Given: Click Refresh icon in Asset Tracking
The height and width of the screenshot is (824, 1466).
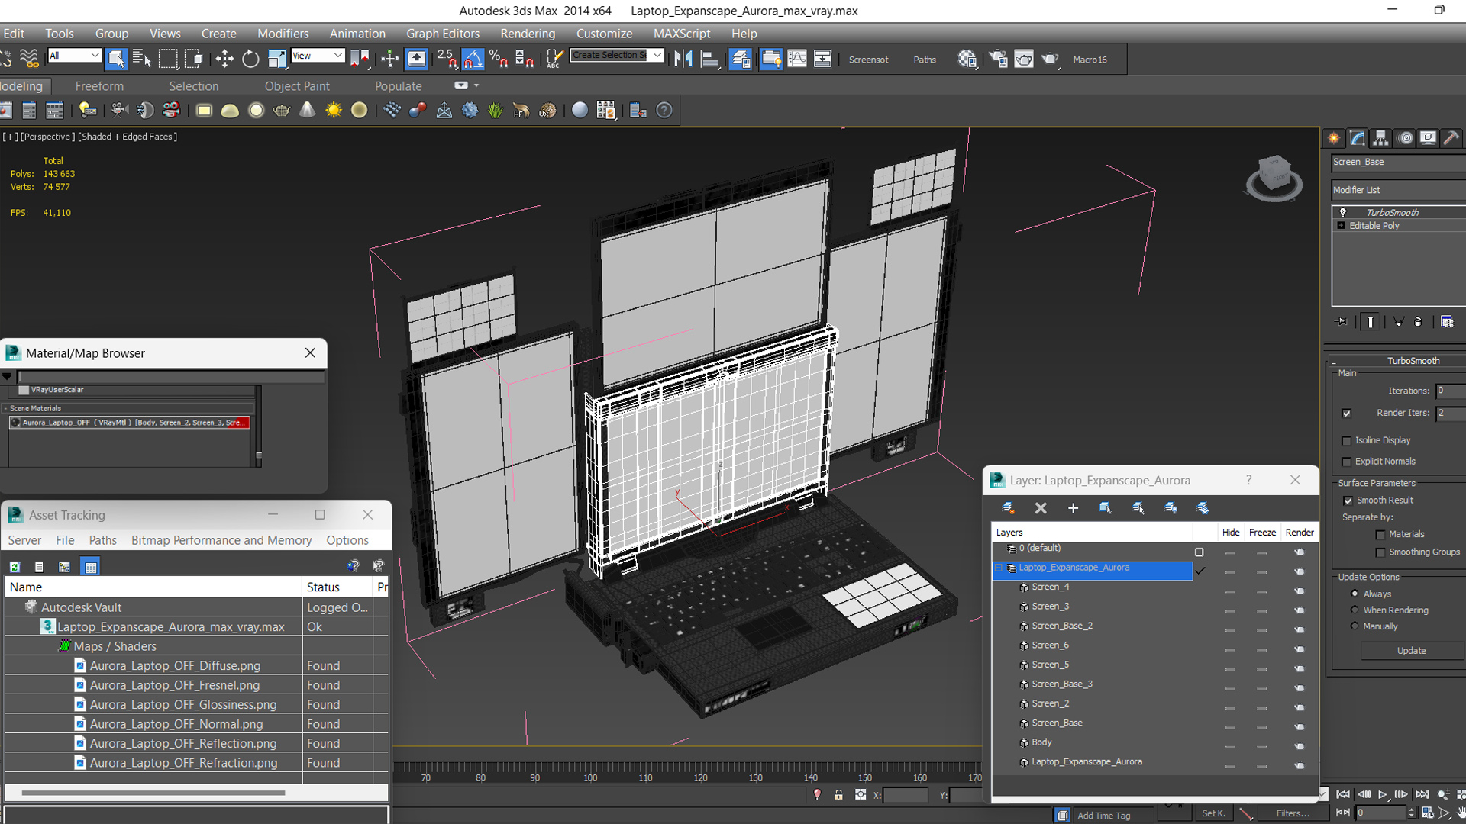Looking at the screenshot, I should (15, 567).
